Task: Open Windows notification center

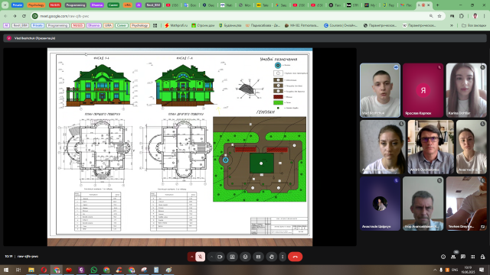Action: tap(482, 270)
